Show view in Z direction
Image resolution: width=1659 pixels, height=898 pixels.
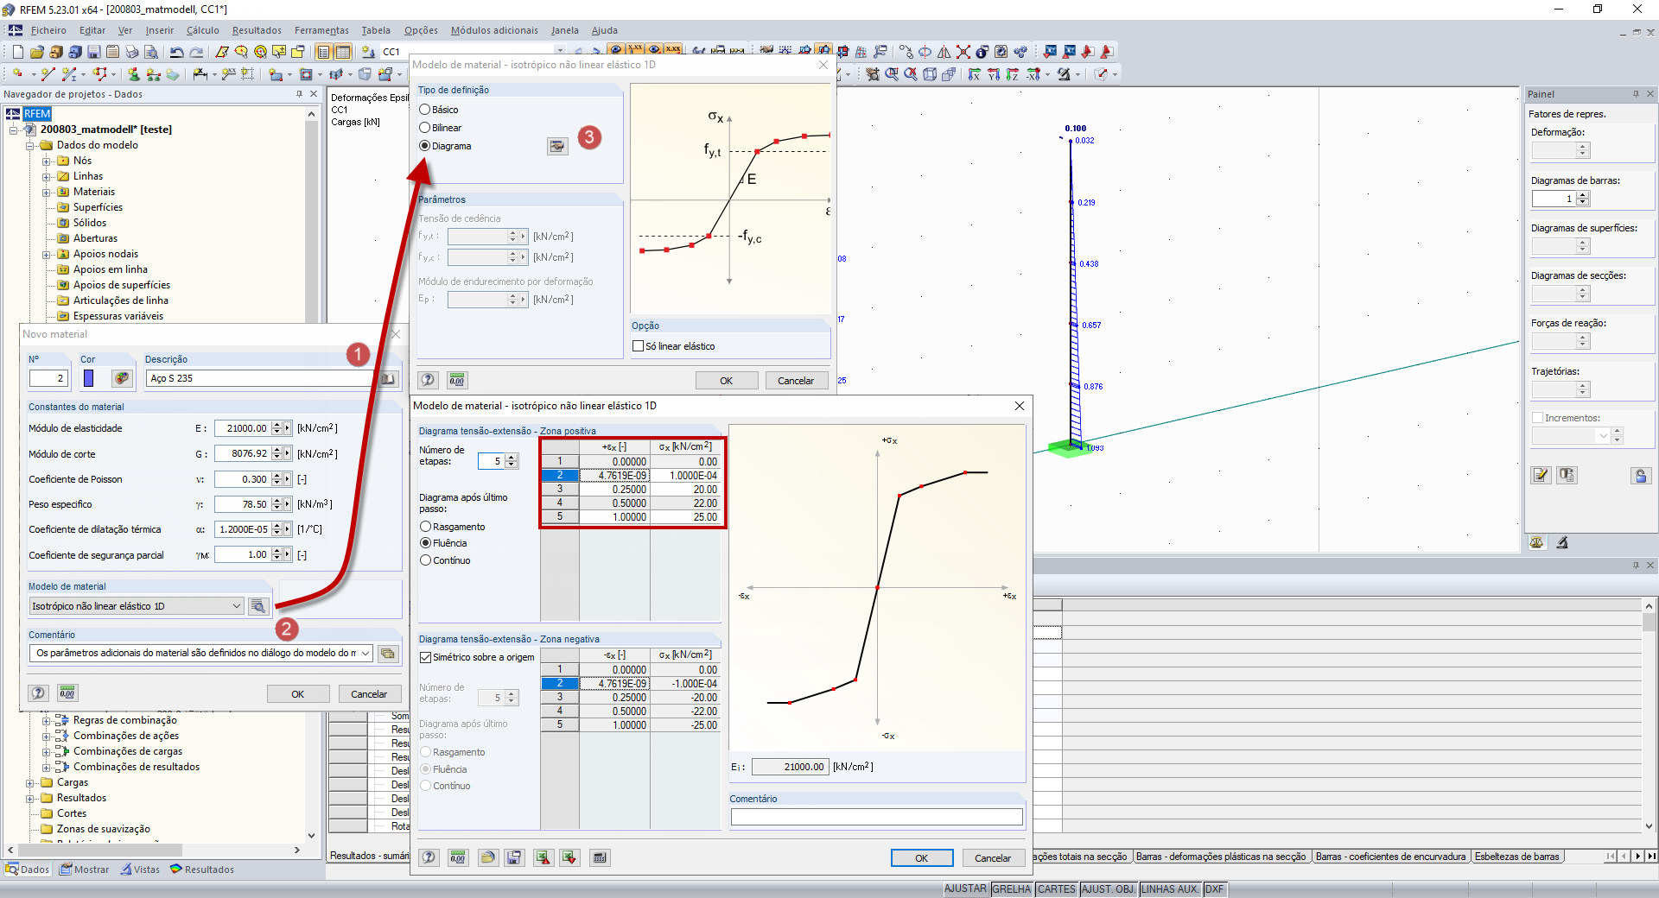tap(1013, 75)
